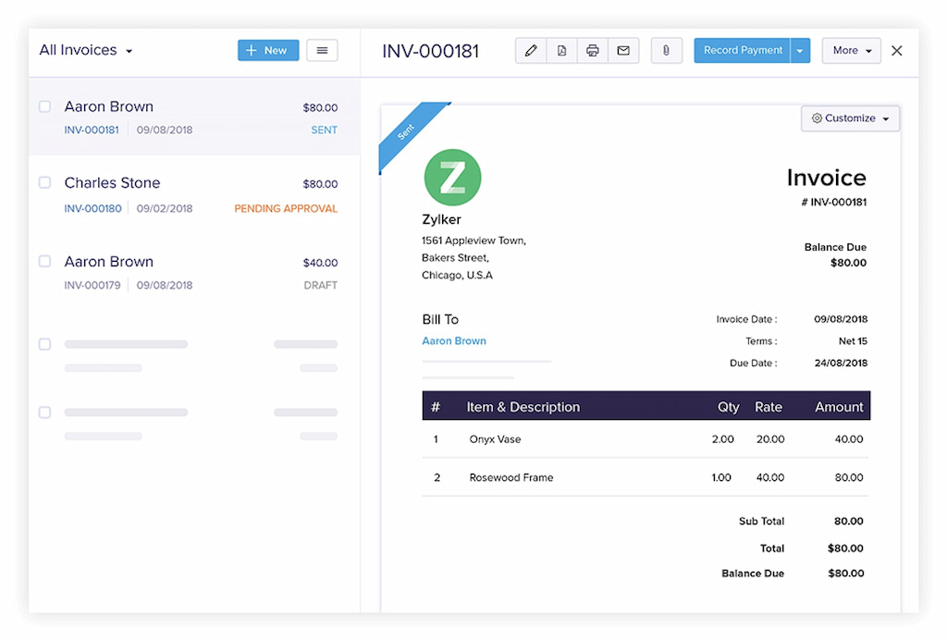The image size is (947, 641).
Task: Open the print icon for the invoice
Action: (592, 50)
